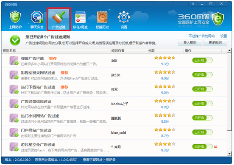
Task: Click the 8.8分 score text
Action: click(165, 121)
